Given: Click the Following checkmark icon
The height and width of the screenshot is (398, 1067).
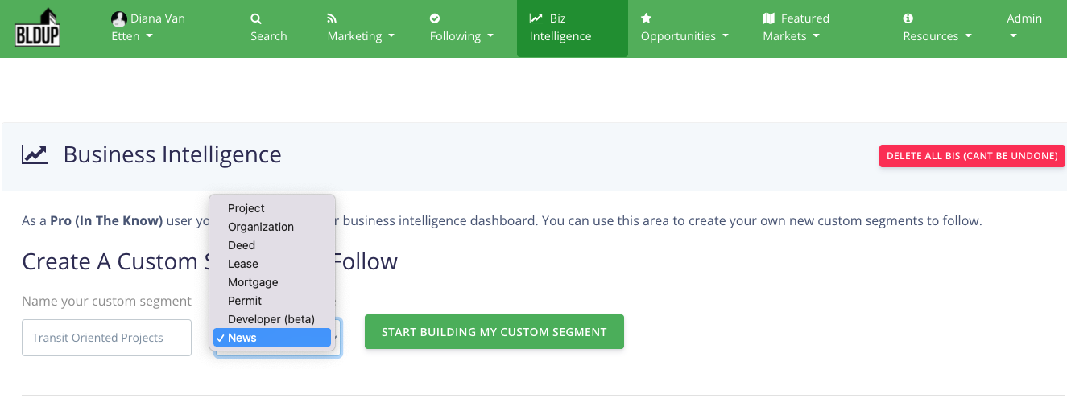Looking at the screenshot, I should pos(435,18).
